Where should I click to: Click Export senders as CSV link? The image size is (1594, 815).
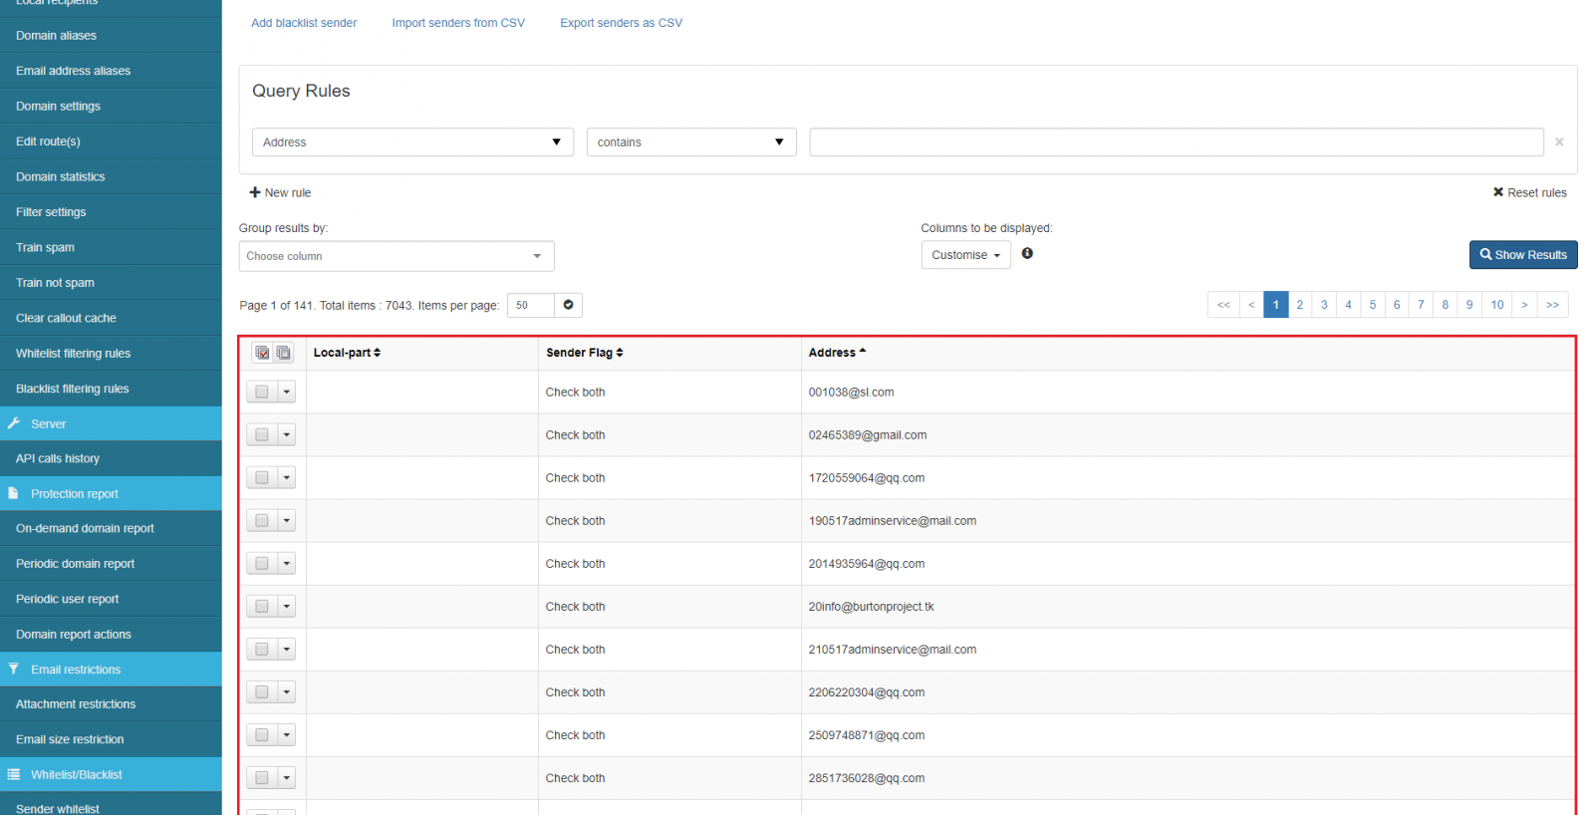[x=621, y=23]
